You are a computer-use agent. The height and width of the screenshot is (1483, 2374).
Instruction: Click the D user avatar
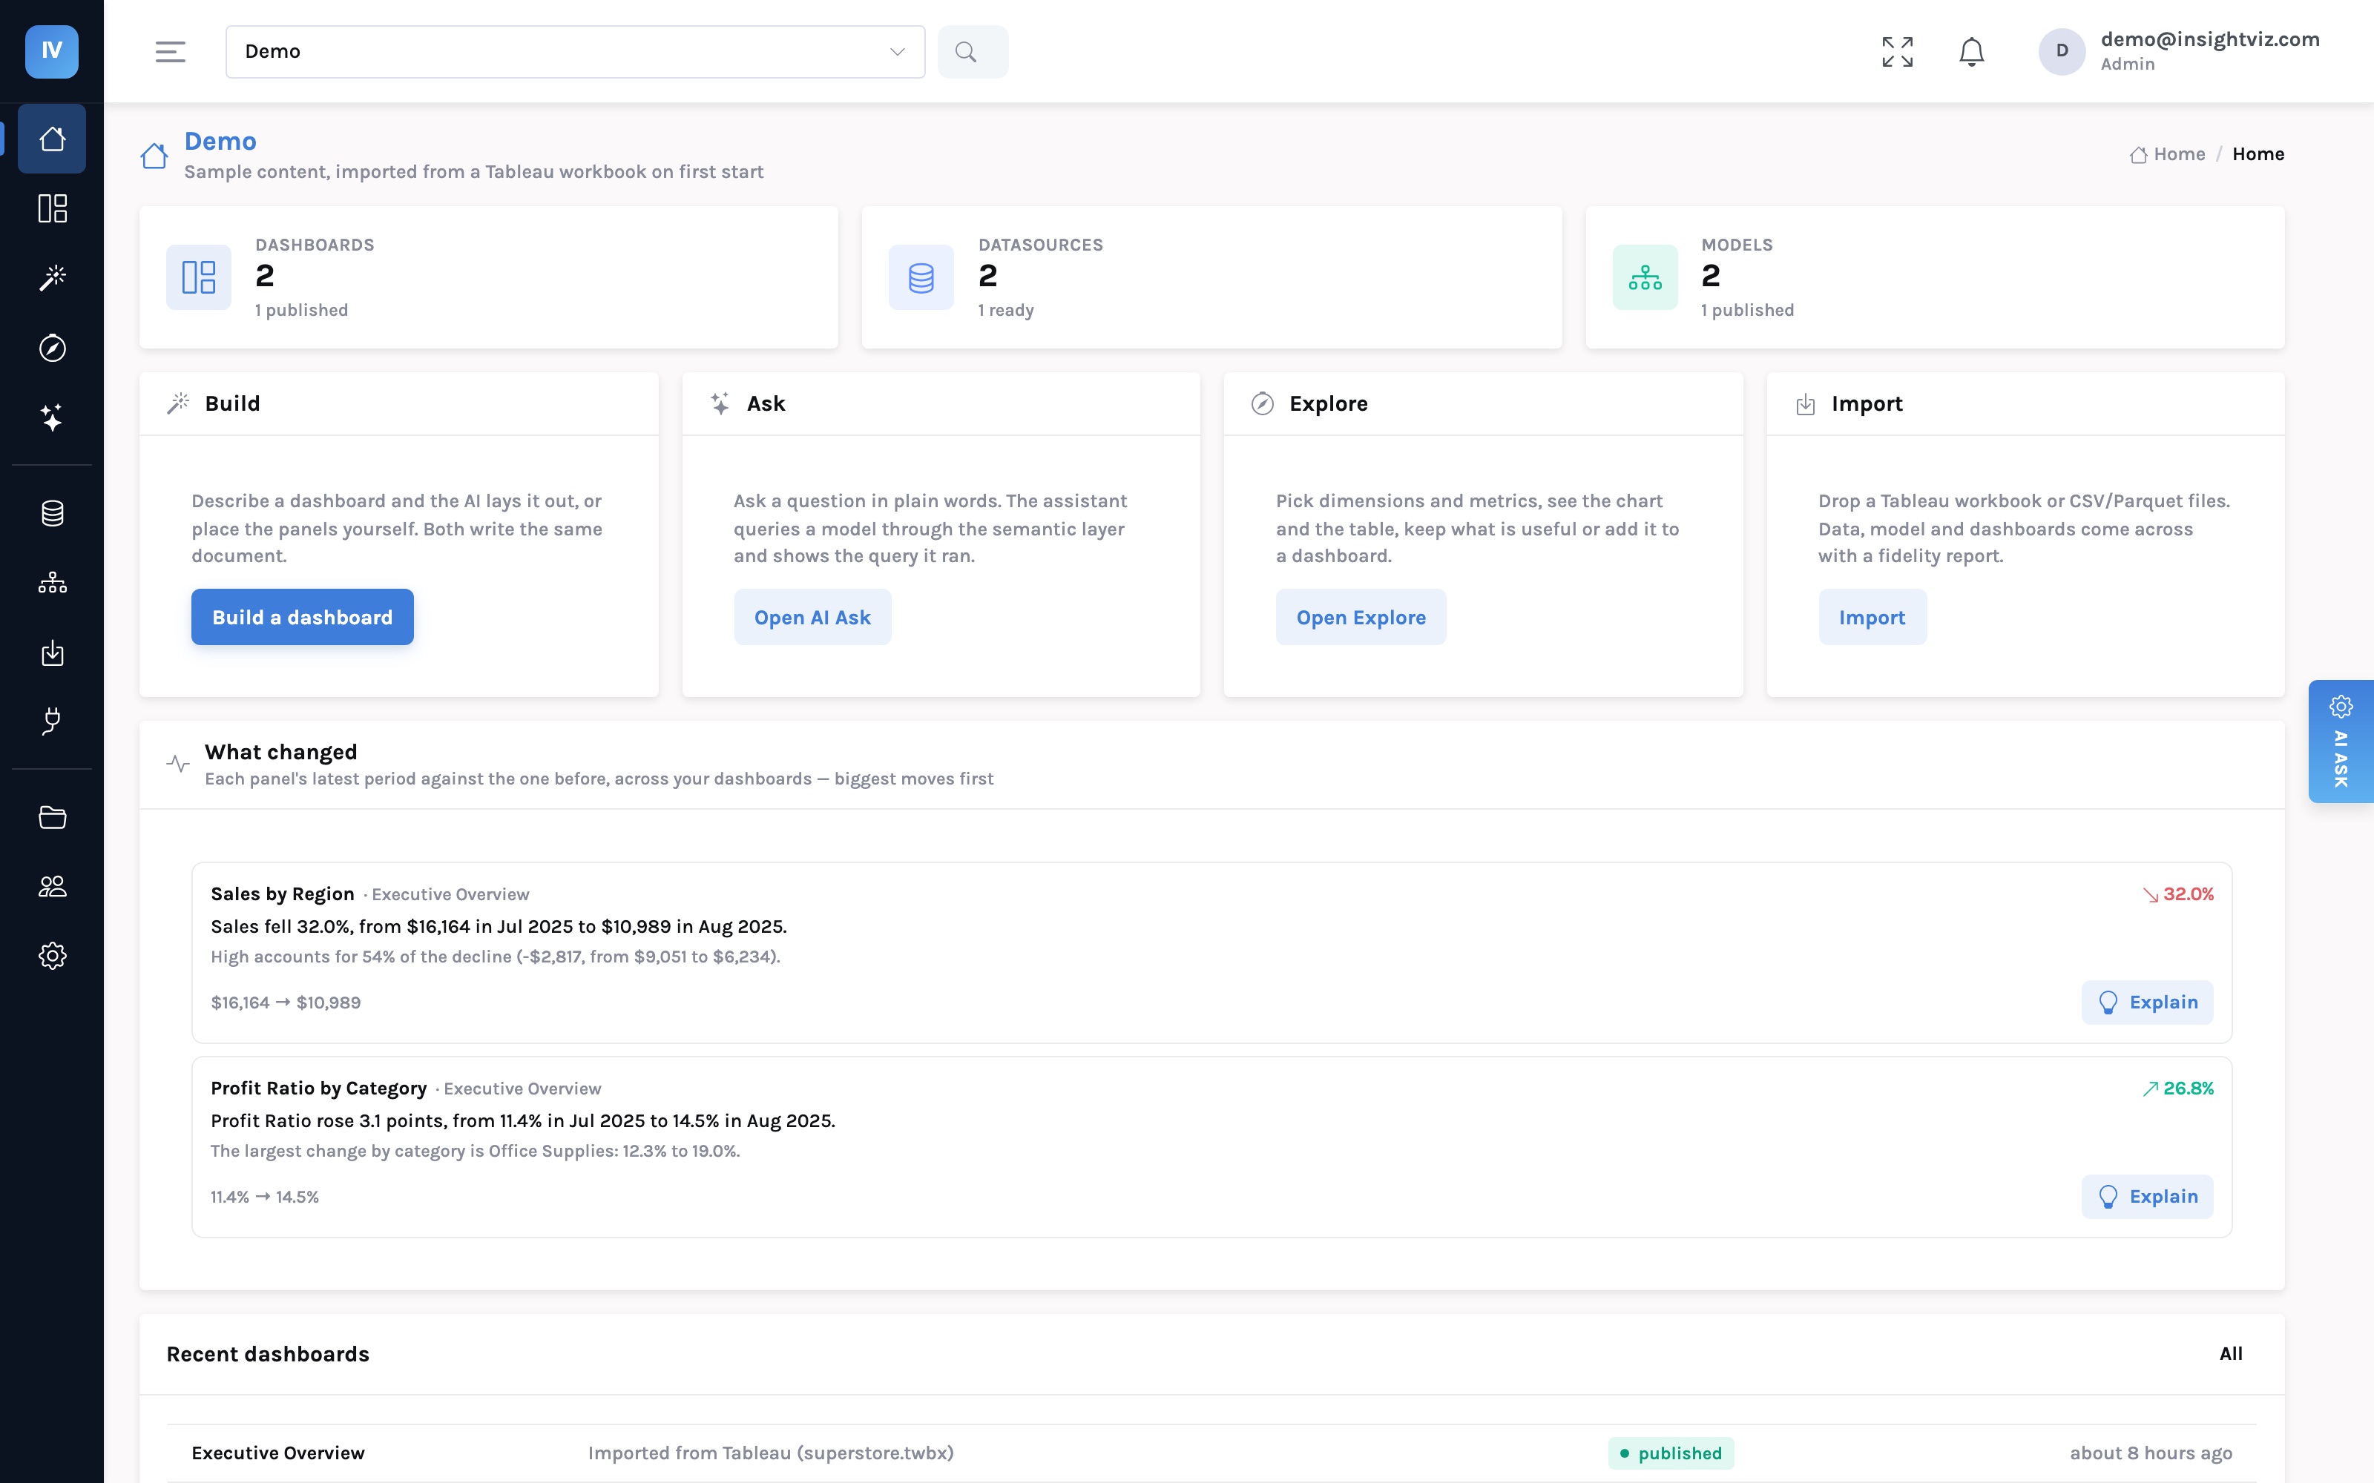pyautogui.click(x=2062, y=51)
